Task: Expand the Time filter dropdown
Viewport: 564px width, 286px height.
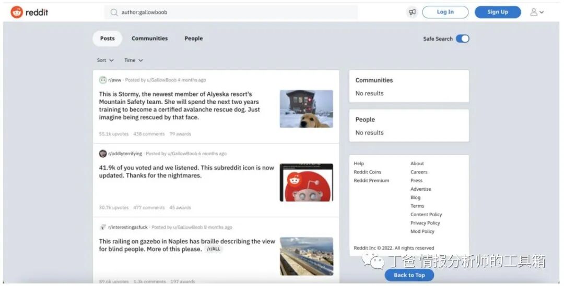Action: [x=134, y=60]
